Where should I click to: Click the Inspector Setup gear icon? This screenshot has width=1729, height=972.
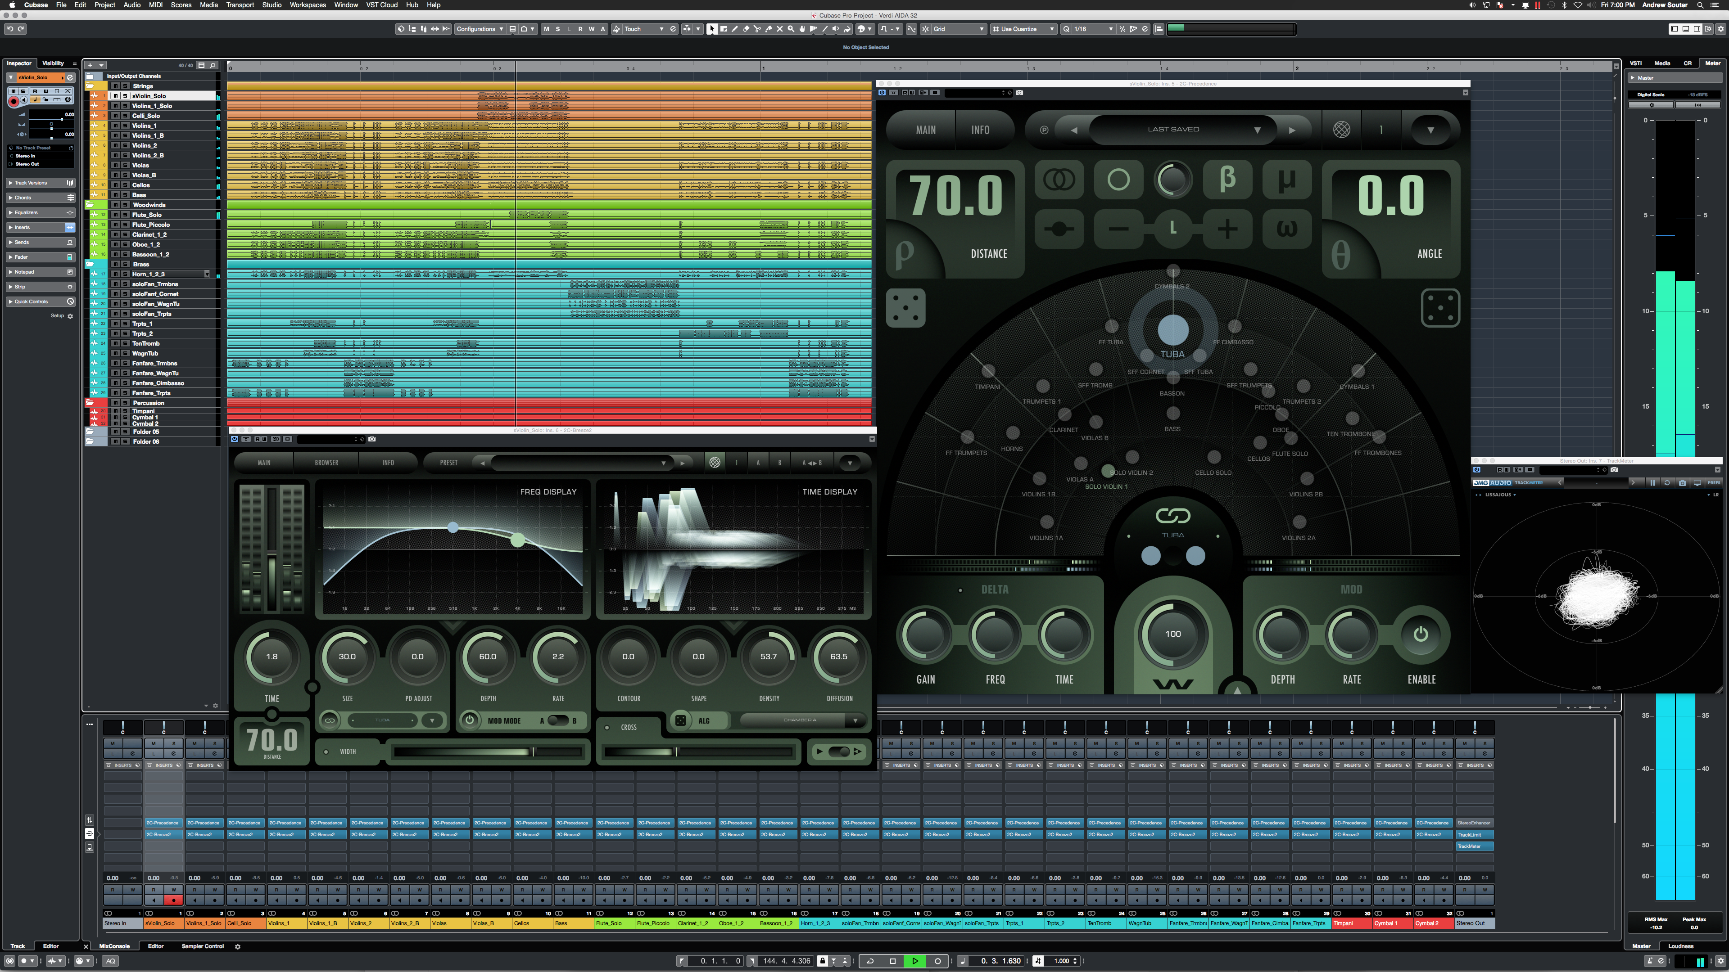click(71, 316)
